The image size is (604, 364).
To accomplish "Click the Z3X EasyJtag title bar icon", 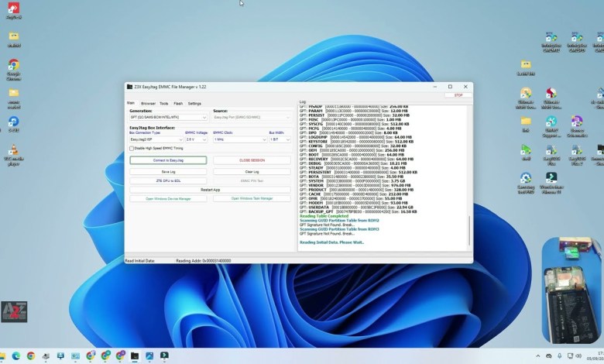I will [129, 87].
